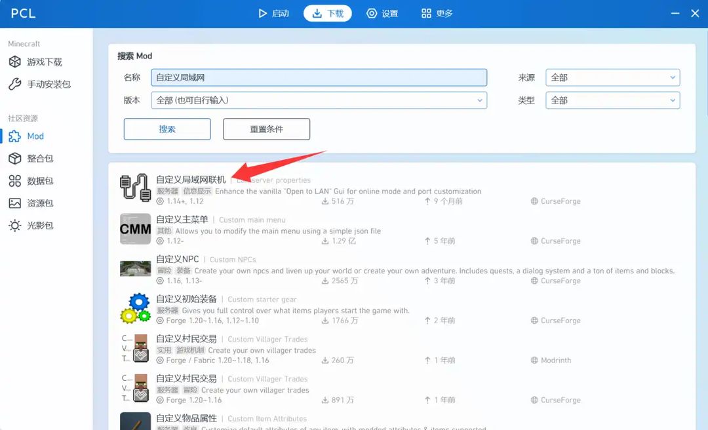This screenshot has width=708, height=430.
Task: Click the 自定义局域网联机 mod icon
Action: coord(135,188)
